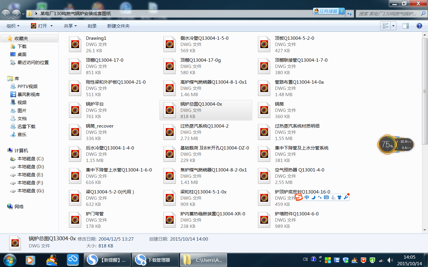Click the shirt icon to change Sogou skin
Screen dimensions: 428x267
(x=339, y=197)
